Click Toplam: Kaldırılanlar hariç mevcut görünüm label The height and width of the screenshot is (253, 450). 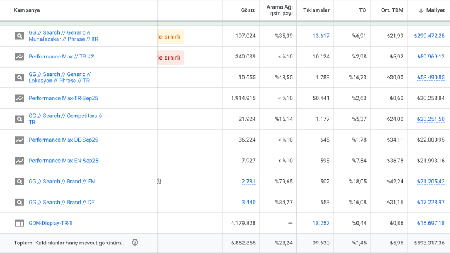point(69,243)
